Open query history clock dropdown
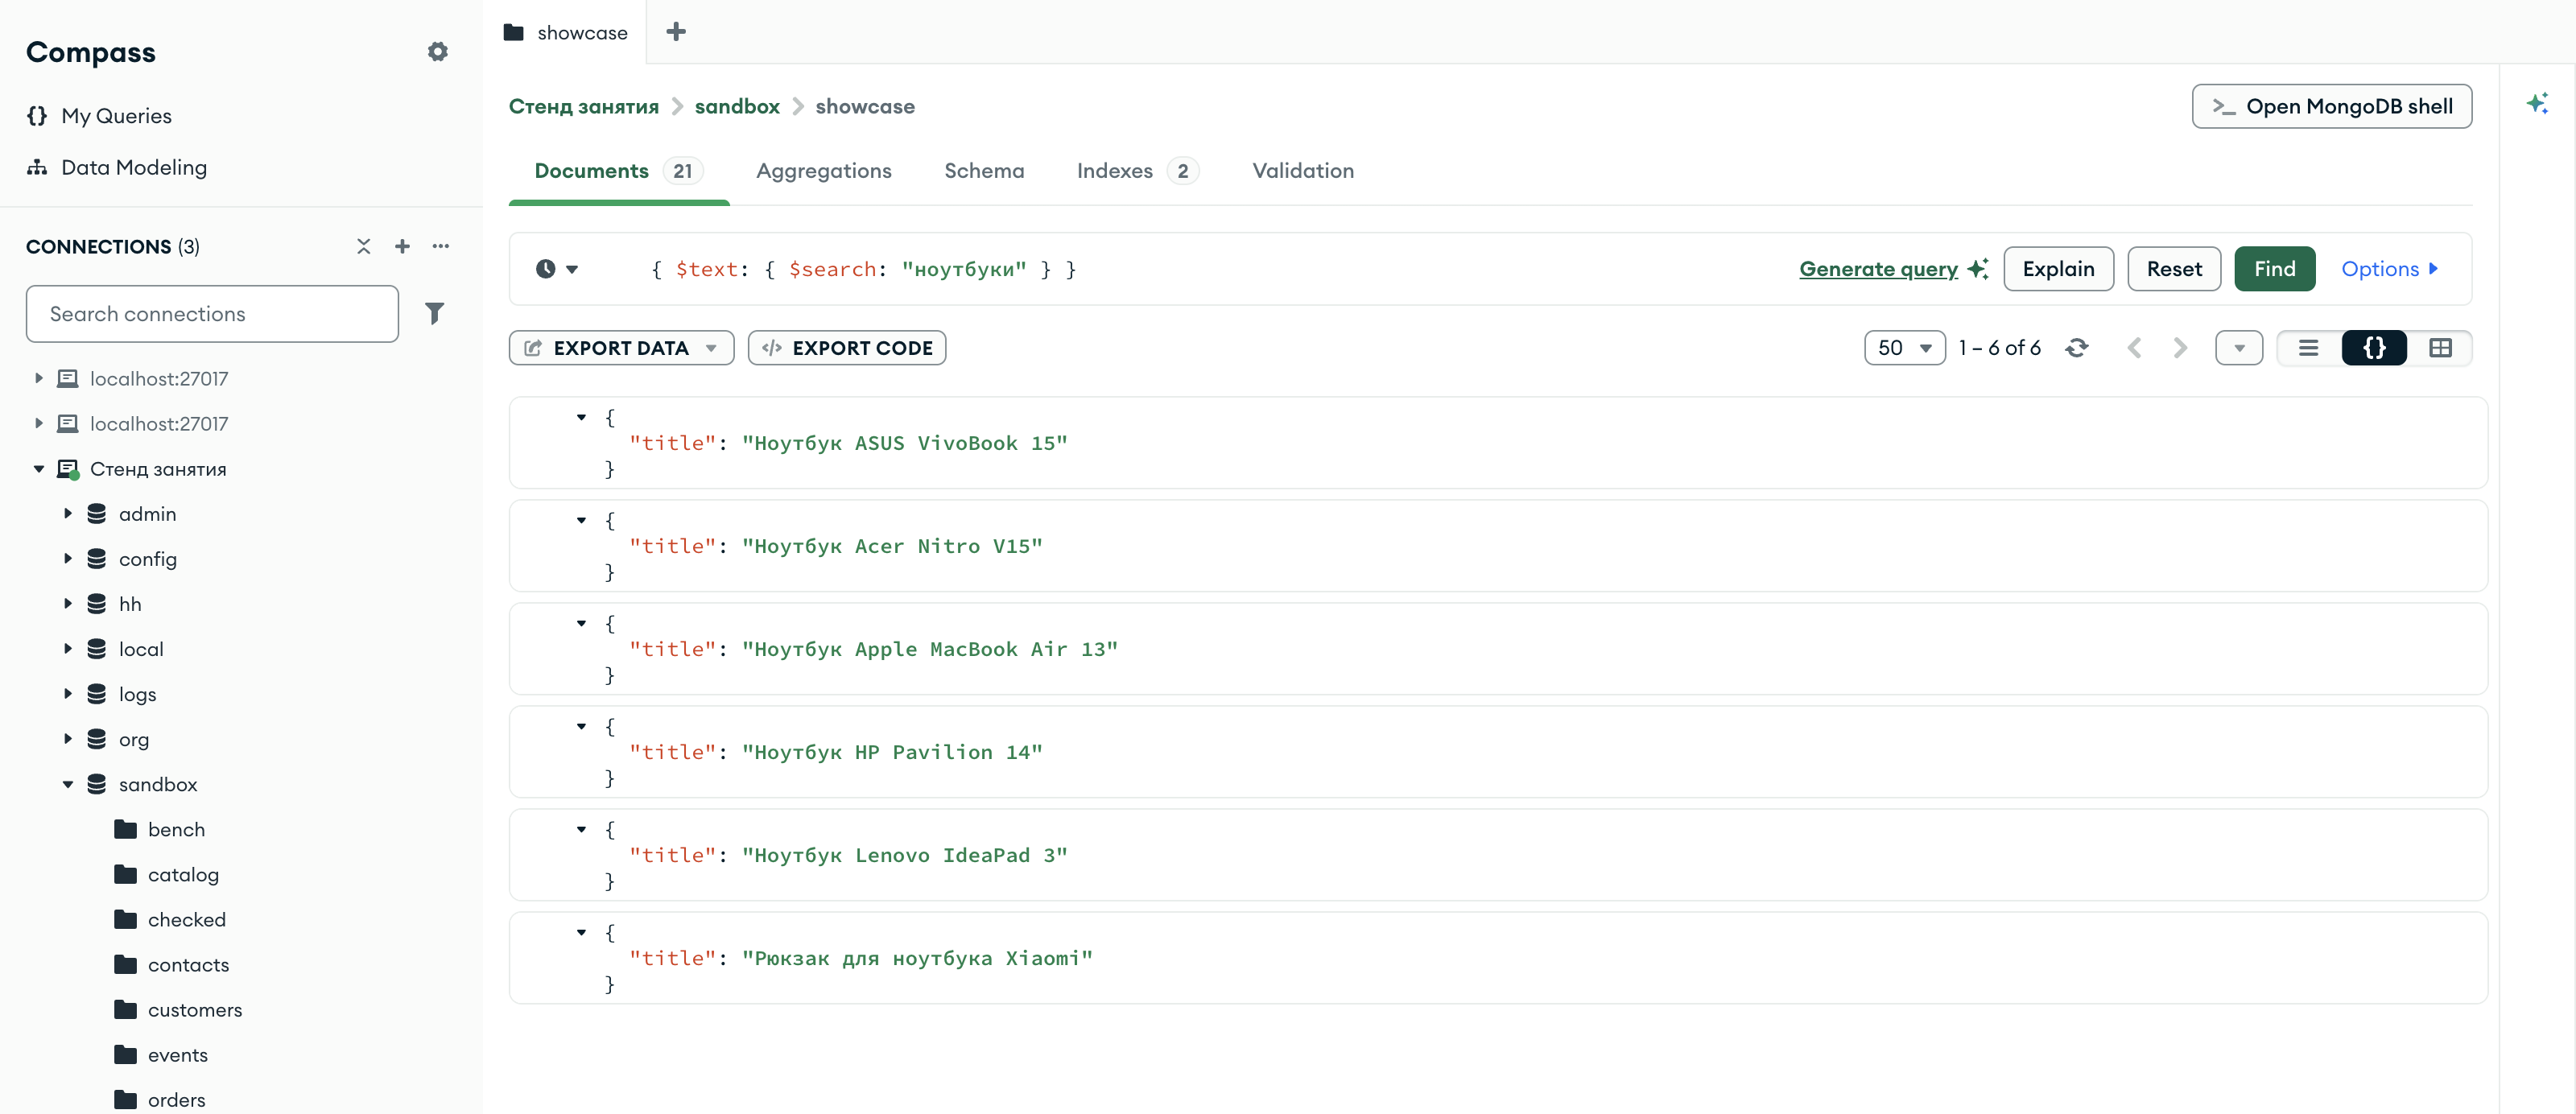Image resolution: width=2576 pixels, height=1114 pixels. click(x=557, y=270)
